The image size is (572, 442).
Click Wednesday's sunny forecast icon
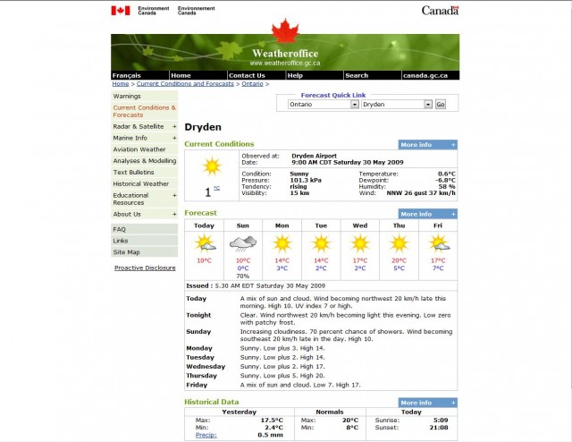tap(360, 243)
